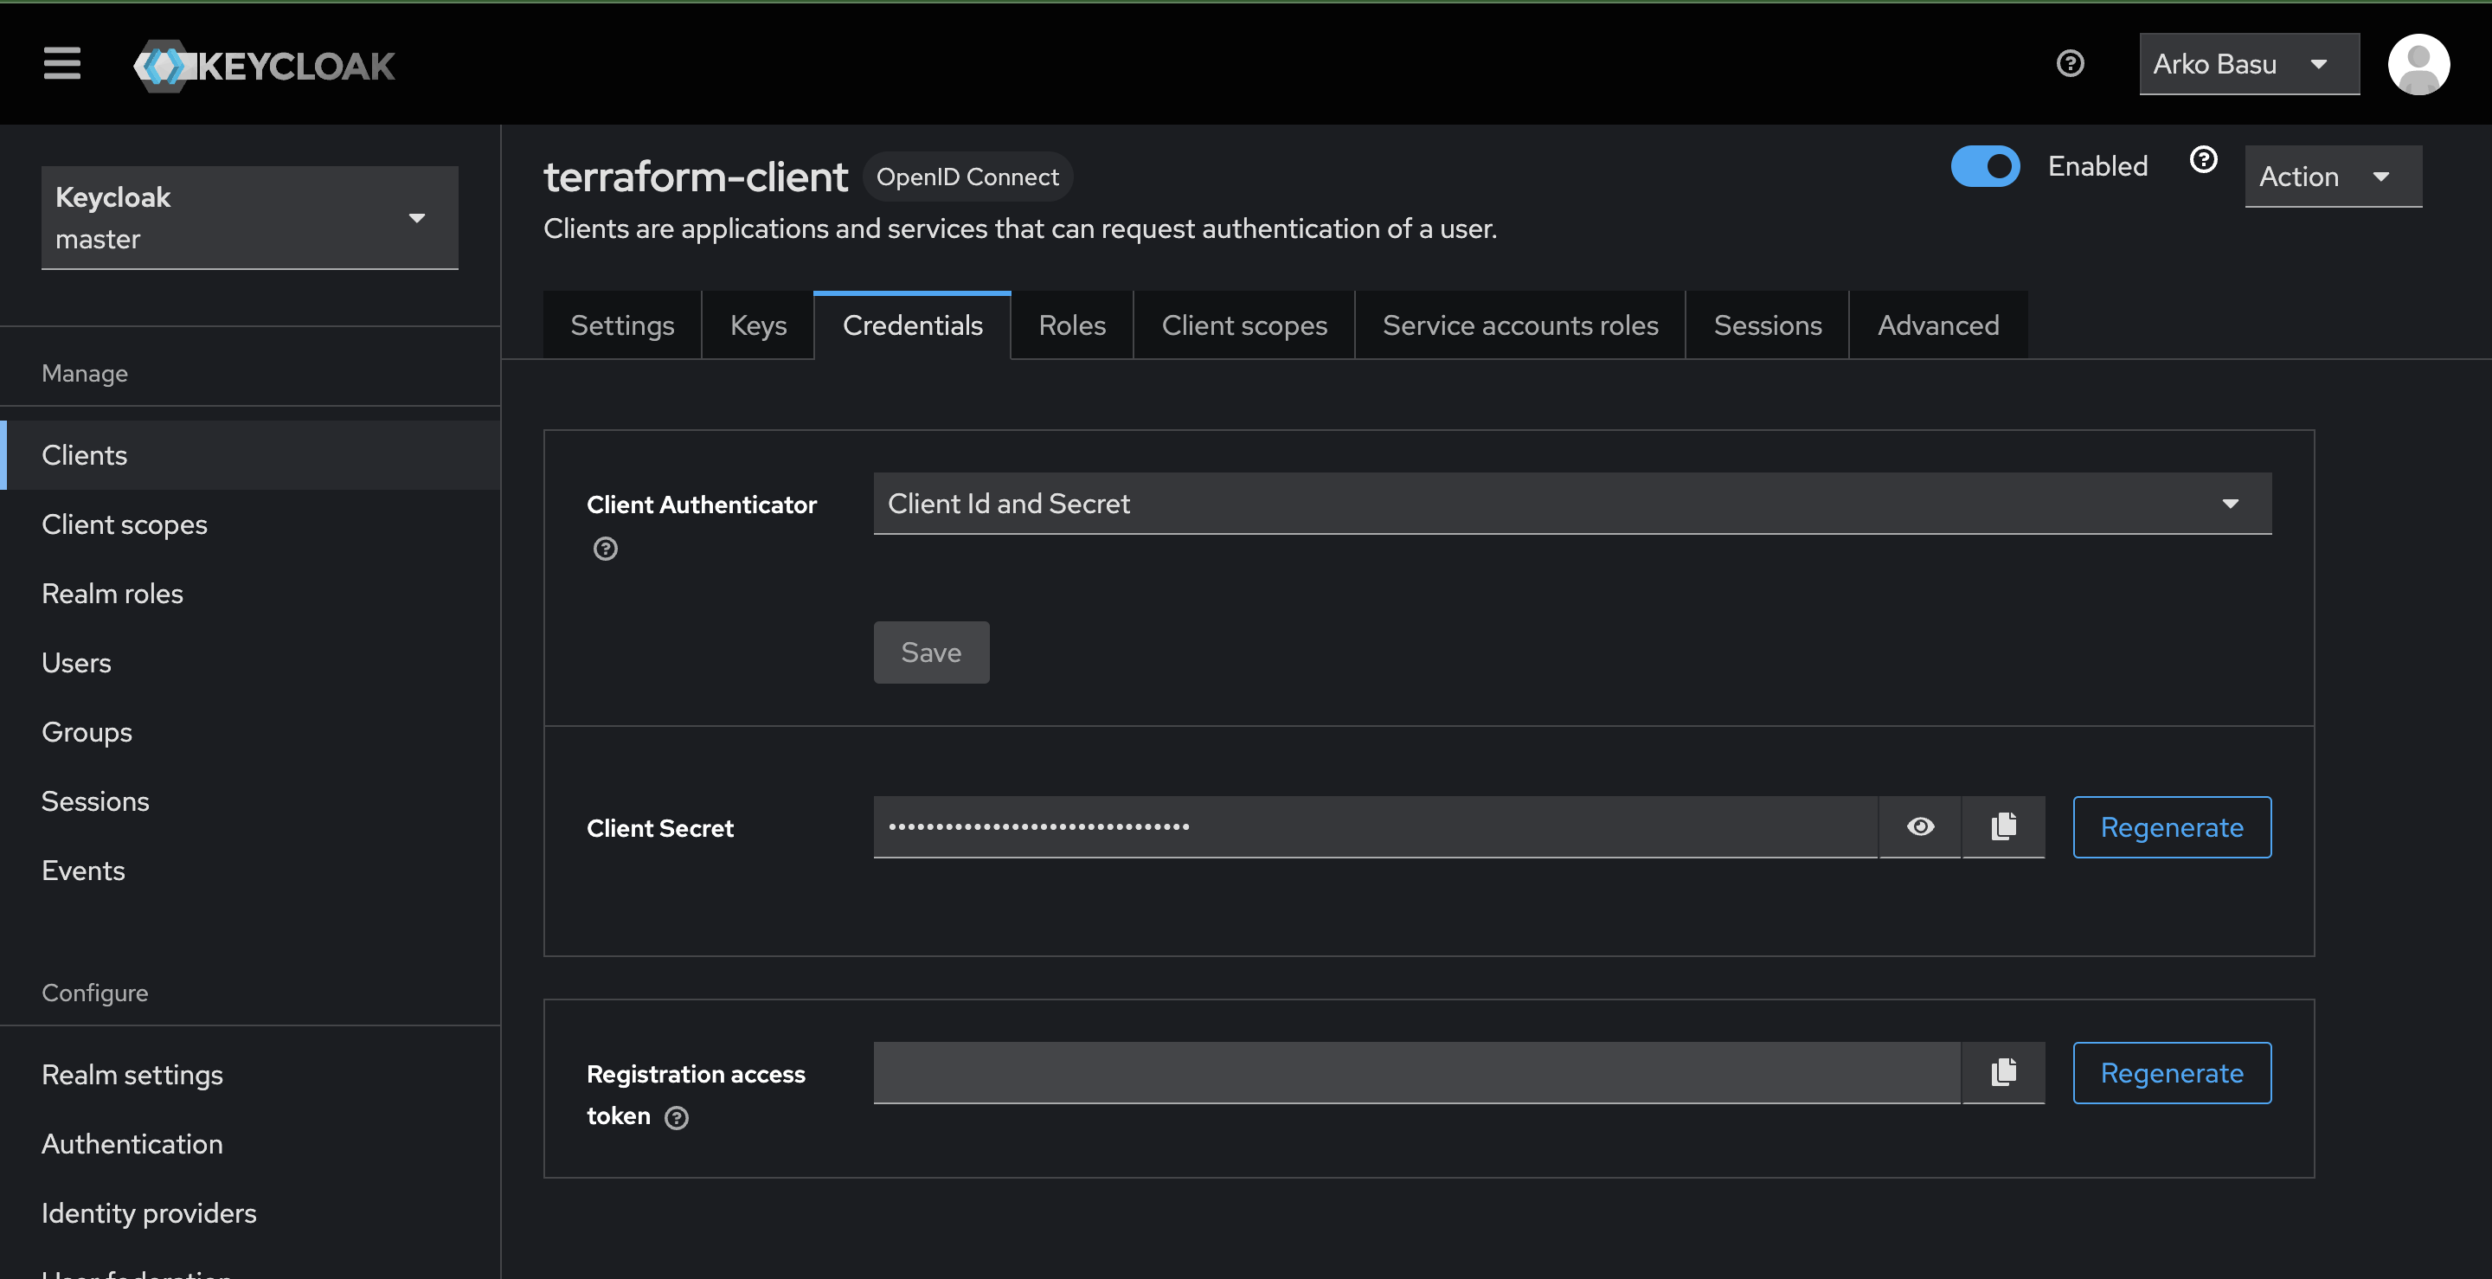Copy the registration access token
Viewport: 2492px width, 1279px height.
click(x=2003, y=1072)
